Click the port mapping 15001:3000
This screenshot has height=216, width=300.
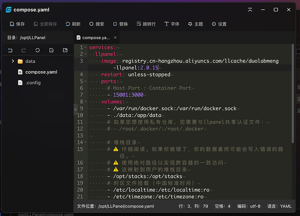click(128, 95)
